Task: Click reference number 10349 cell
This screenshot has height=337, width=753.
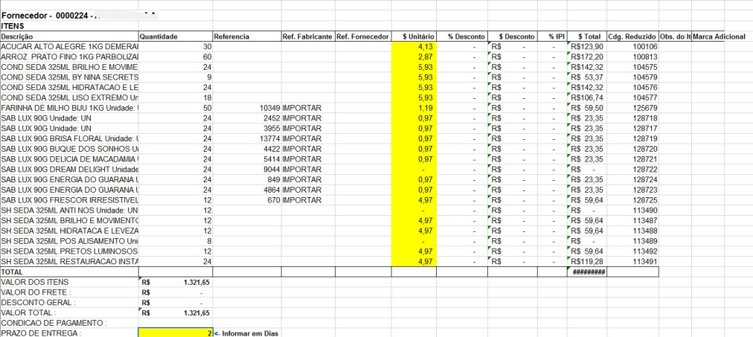Action: tap(247, 108)
